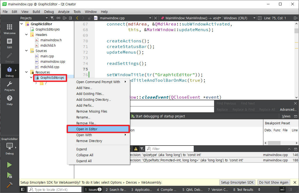Switch to Debug mode in sidebar
Screen dimensions: 299x193
(10, 72)
